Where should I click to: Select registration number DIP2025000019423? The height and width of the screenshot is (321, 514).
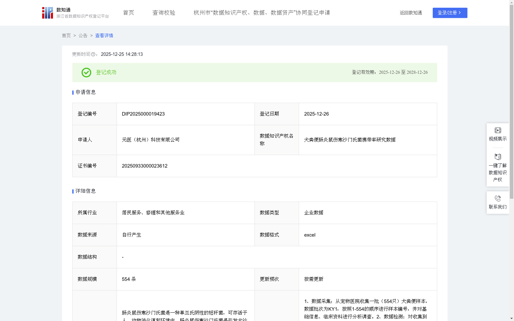coord(143,114)
